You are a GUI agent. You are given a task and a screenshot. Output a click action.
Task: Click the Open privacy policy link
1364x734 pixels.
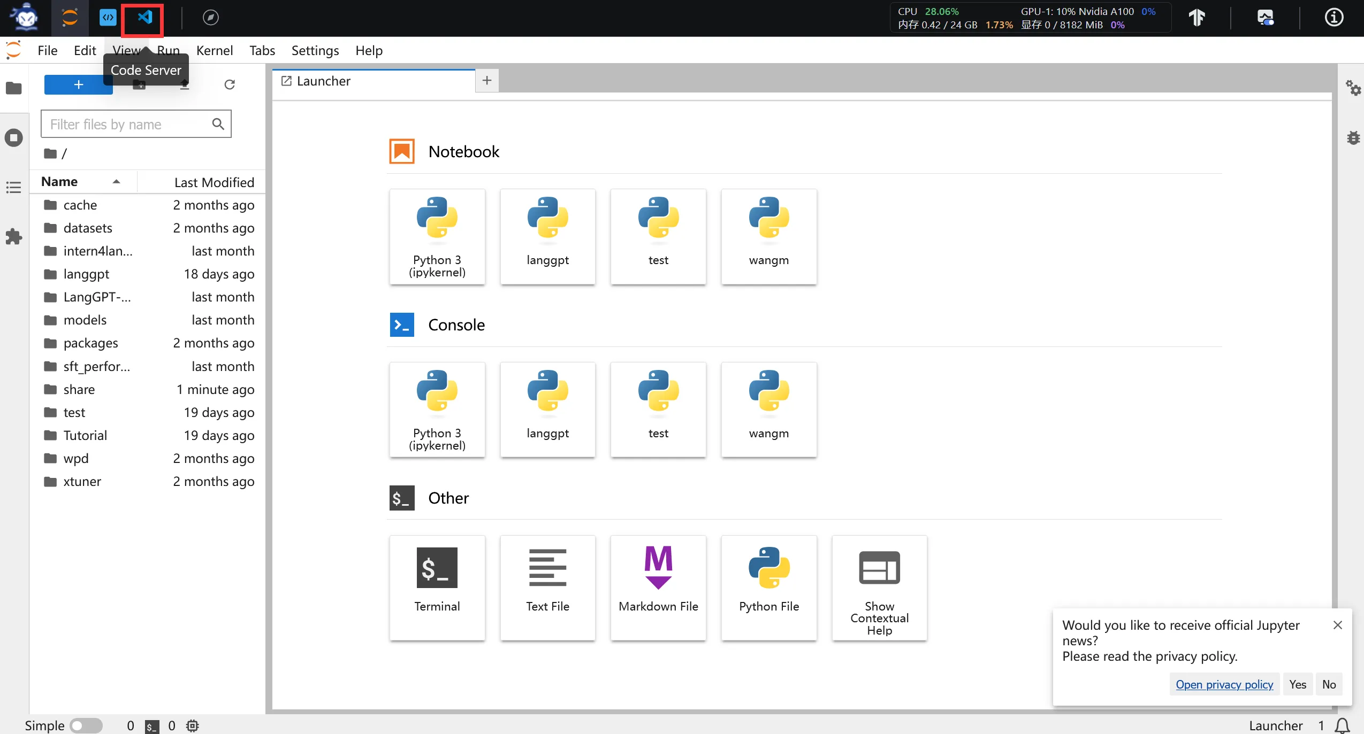pyautogui.click(x=1224, y=684)
